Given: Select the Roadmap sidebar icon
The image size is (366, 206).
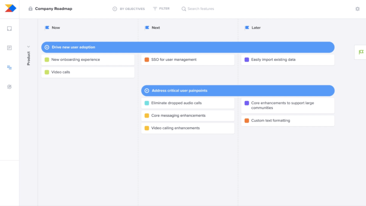Looking at the screenshot, I should click(x=10, y=67).
